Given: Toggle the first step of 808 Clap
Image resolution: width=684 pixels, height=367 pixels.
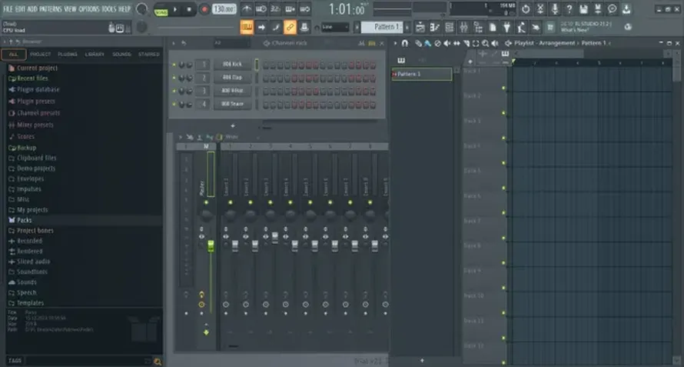Looking at the screenshot, I should [x=266, y=78].
